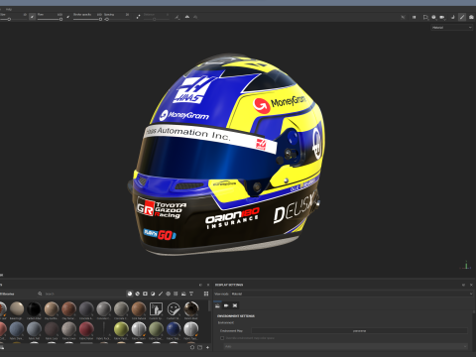Filter assets by Smart masks icon
Image resolution: width=476 pixels, height=357 pixels.
[x=145, y=294]
